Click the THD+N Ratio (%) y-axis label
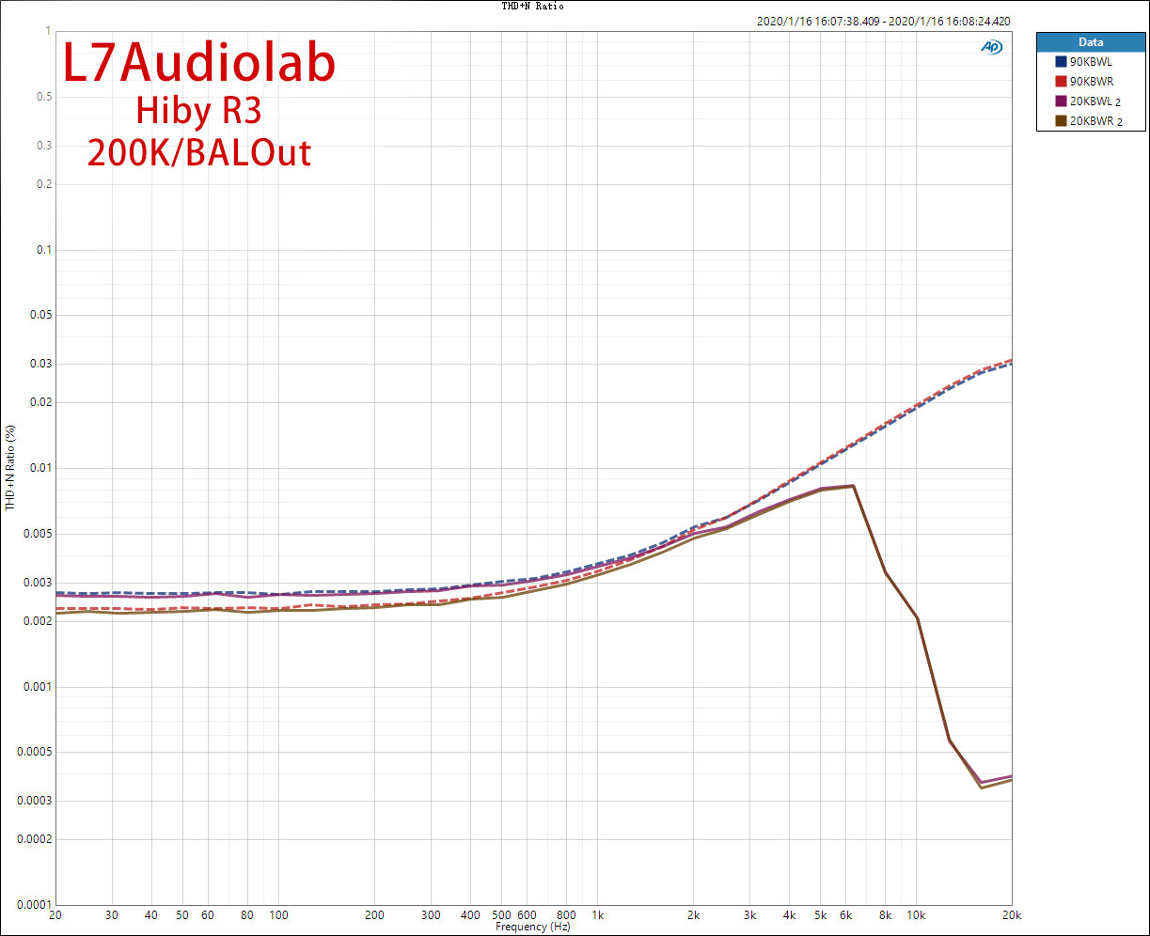1150x936 pixels. (x=10, y=467)
